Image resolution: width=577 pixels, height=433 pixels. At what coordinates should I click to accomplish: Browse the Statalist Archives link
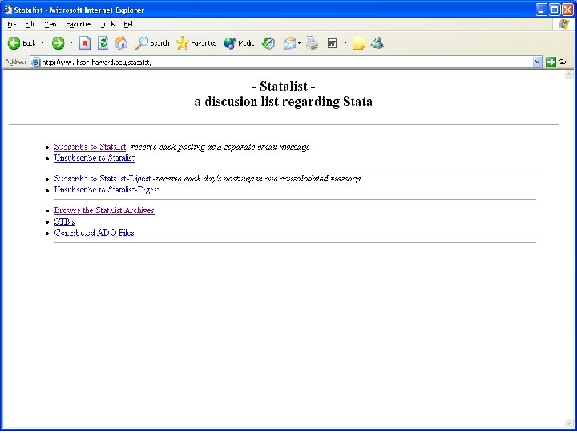[104, 211]
